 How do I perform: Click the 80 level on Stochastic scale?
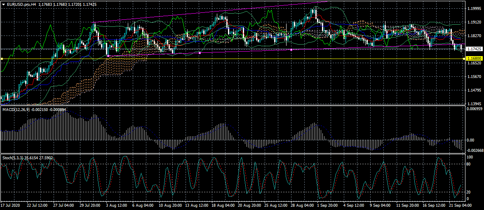pos(469,164)
